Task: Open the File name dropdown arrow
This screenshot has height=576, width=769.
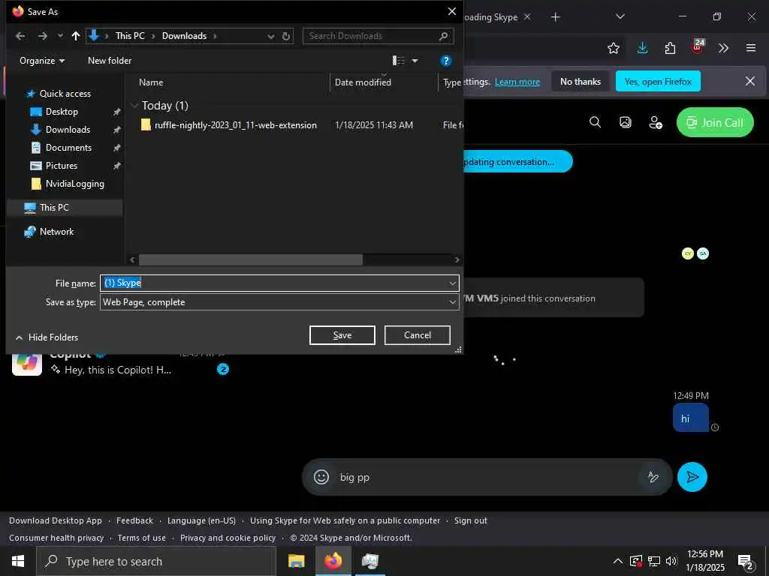Action: coord(452,283)
